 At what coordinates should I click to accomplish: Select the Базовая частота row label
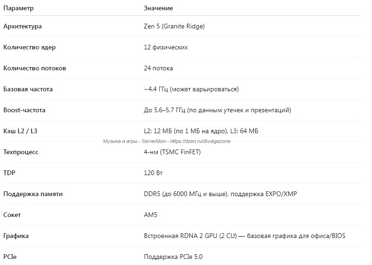click(28, 89)
